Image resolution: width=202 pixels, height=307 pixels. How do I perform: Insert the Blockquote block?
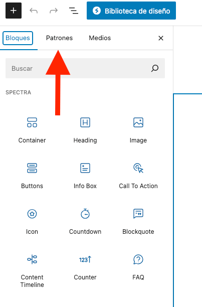coord(138,221)
